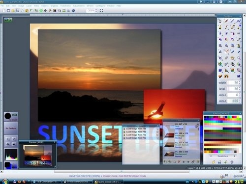Select the Gradient fill tool
Image resolution: width=246 pixels, height=184 pixels.
click(233, 70)
